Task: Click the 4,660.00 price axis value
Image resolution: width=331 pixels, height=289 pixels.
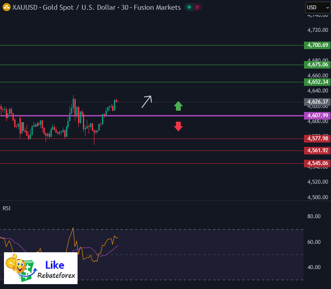Action: pos(318,76)
